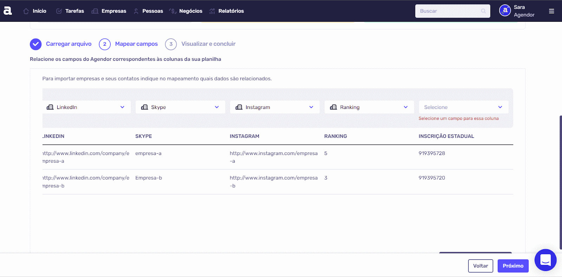Click the Relatórios chart icon

(212, 11)
